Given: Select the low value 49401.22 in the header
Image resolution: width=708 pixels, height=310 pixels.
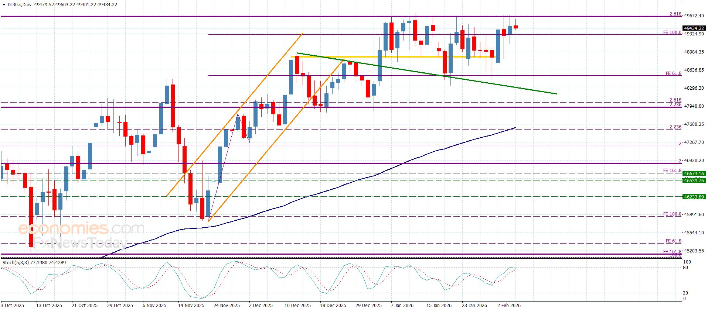Looking at the screenshot, I should (87, 5).
